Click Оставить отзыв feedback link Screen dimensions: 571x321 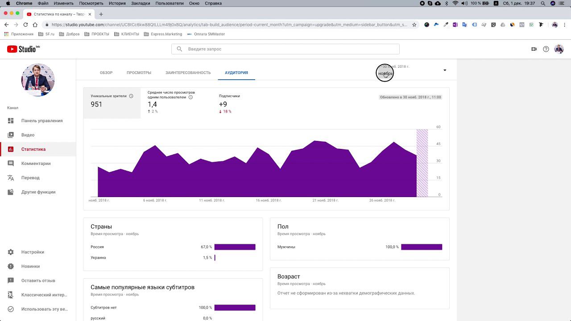[38, 280]
